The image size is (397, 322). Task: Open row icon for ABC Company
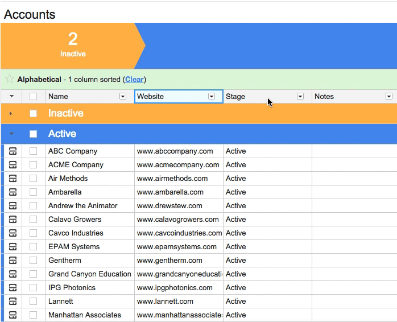pyautogui.click(x=13, y=151)
